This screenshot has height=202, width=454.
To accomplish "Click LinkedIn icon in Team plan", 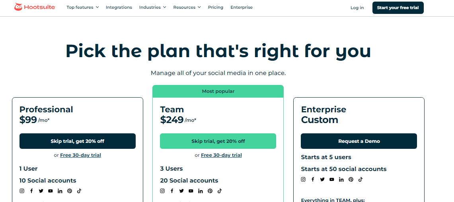I will [x=201, y=191].
